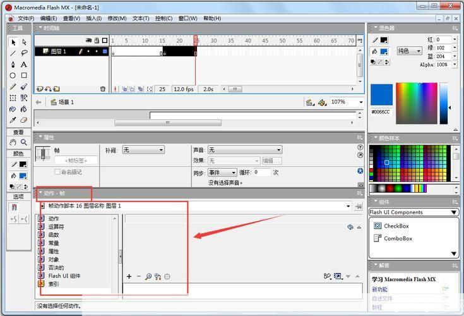Image resolution: width=464 pixels, height=316 pixels.
Task: Click the insert layer folder icon
Action: tap(56, 89)
